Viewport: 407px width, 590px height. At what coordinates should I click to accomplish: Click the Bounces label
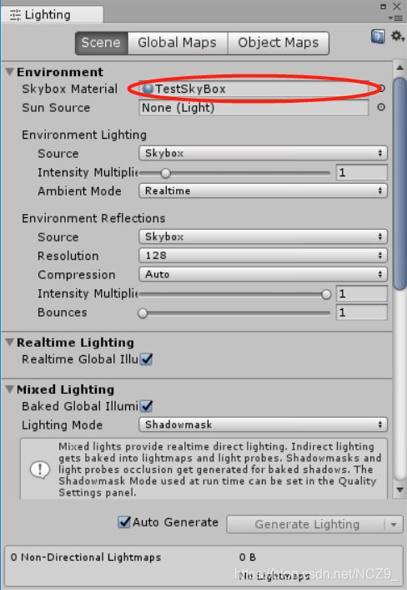(x=62, y=313)
